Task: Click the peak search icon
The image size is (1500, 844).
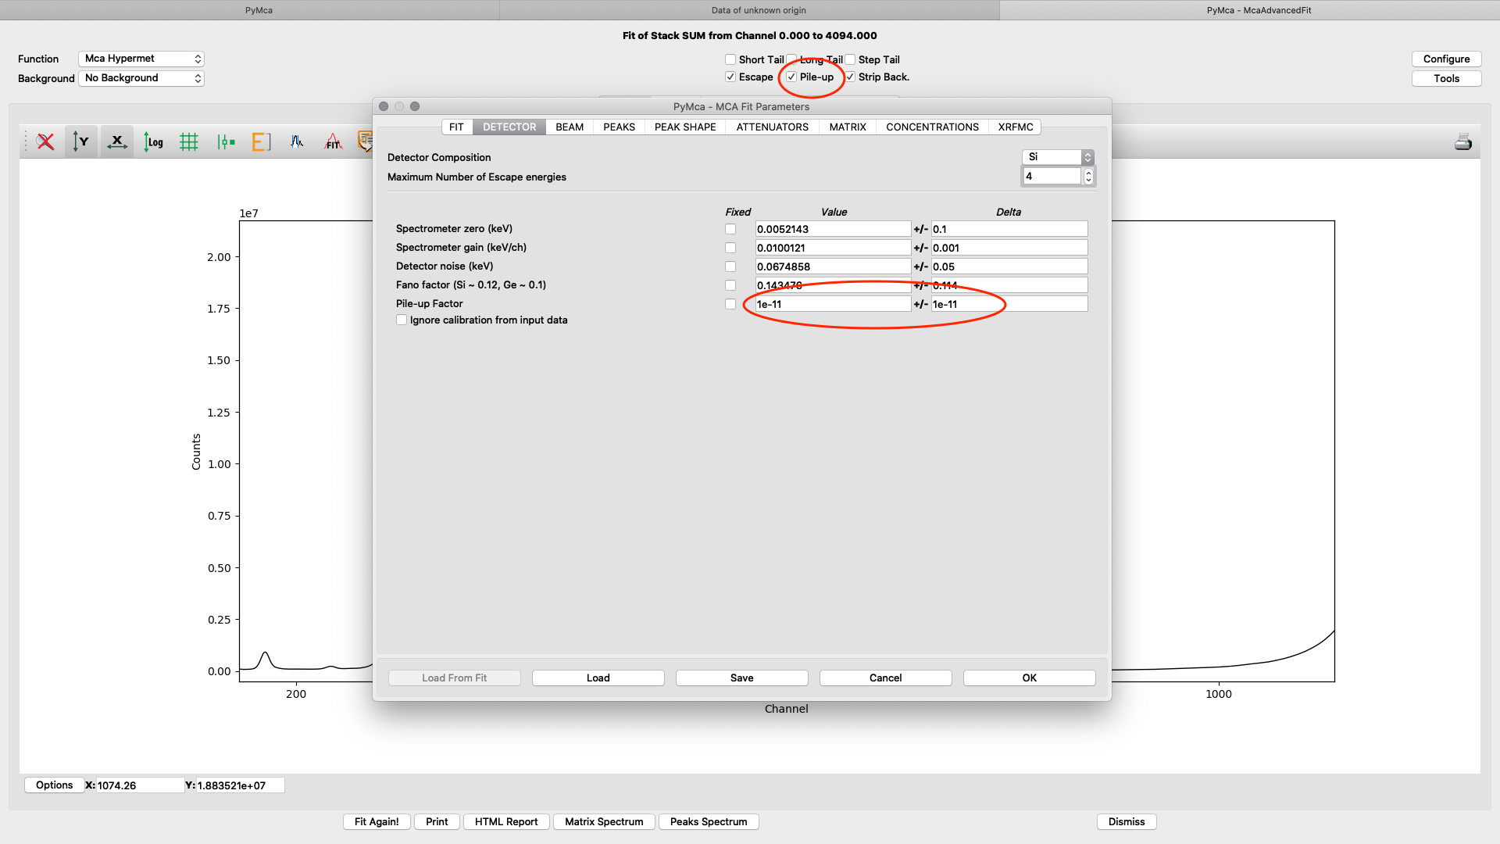Action: pyautogui.click(x=297, y=141)
